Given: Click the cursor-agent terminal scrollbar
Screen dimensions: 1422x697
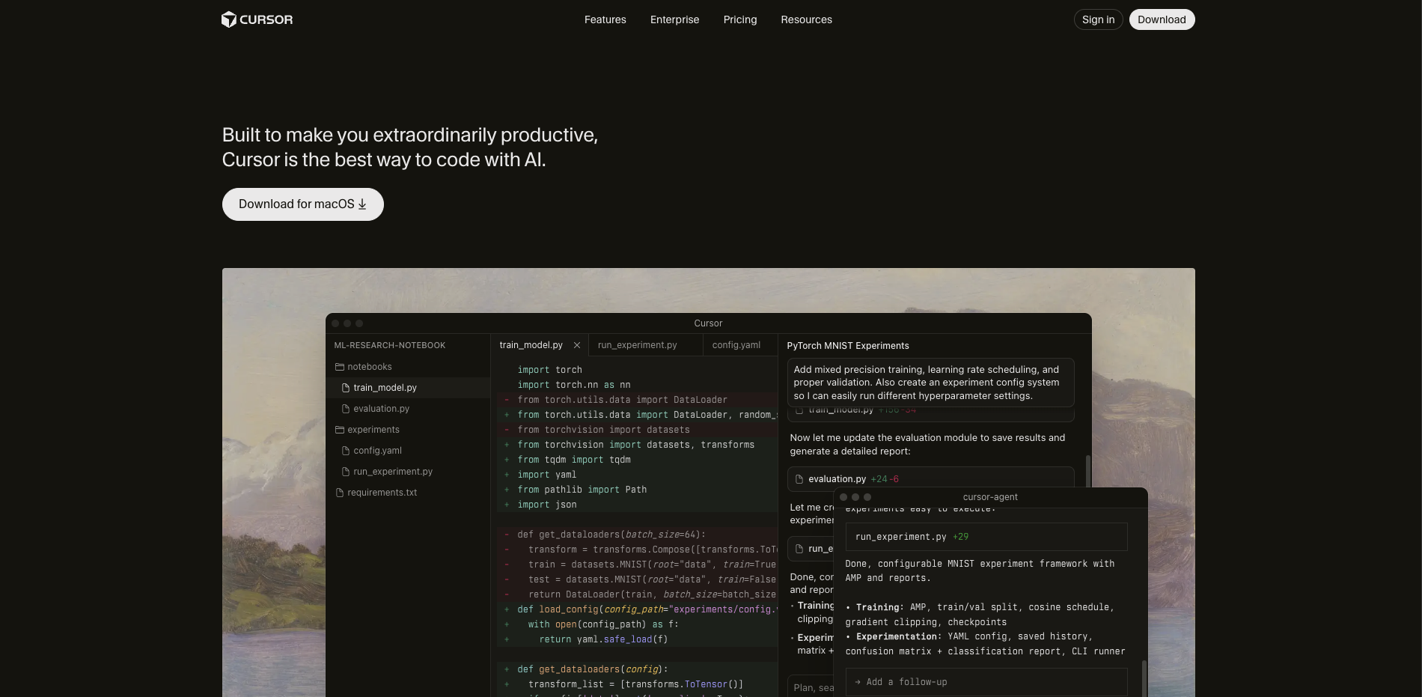Looking at the screenshot, I should (x=1144, y=678).
